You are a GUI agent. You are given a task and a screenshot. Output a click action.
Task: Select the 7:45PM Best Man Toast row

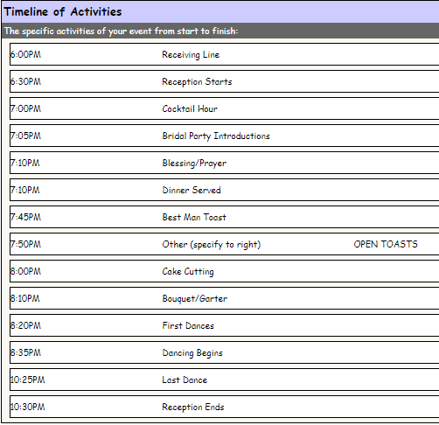click(225, 217)
